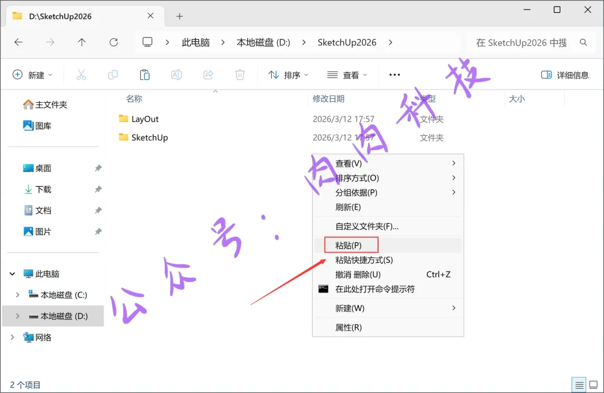Screen dimensions: 604x393
Task: Choose 在此处打开命令提示符 in context menu
Action: coord(388,289)
